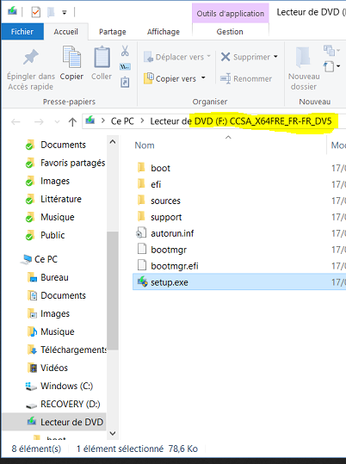Click the Copy path icon in clipboard group
The width and height of the screenshot is (346, 464).
[x=125, y=67]
